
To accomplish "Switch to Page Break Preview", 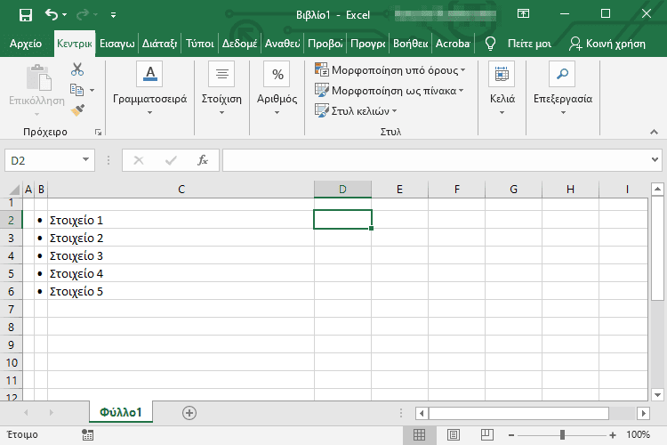I will [487, 435].
